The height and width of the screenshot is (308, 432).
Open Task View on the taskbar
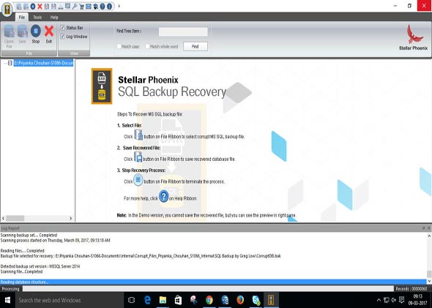[131, 300]
